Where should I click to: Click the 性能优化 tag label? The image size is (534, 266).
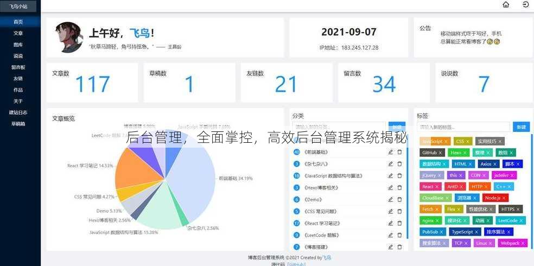478,209
